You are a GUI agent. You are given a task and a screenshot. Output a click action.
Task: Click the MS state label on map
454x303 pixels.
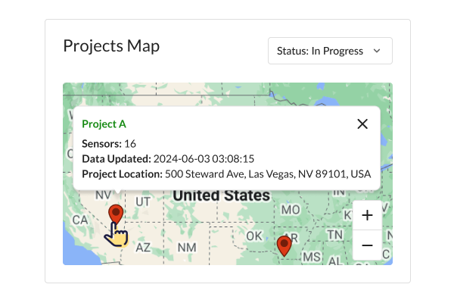coord(312,257)
